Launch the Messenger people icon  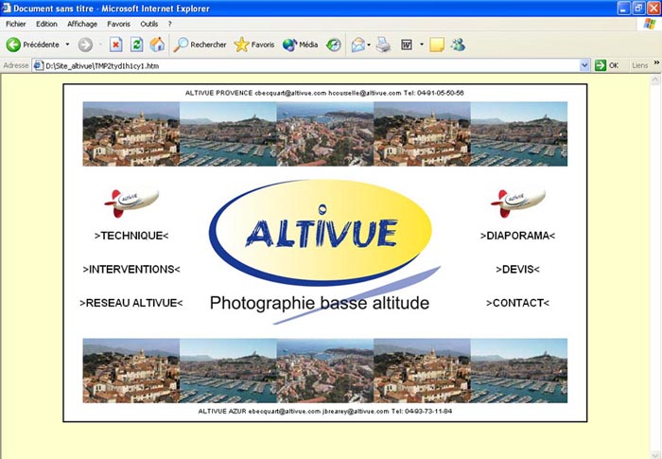click(x=458, y=44)
